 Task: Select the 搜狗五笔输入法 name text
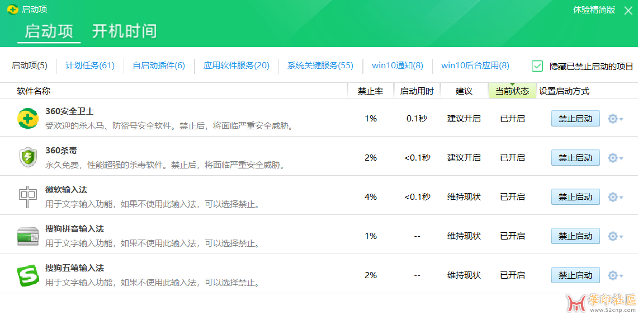[74, 268]
